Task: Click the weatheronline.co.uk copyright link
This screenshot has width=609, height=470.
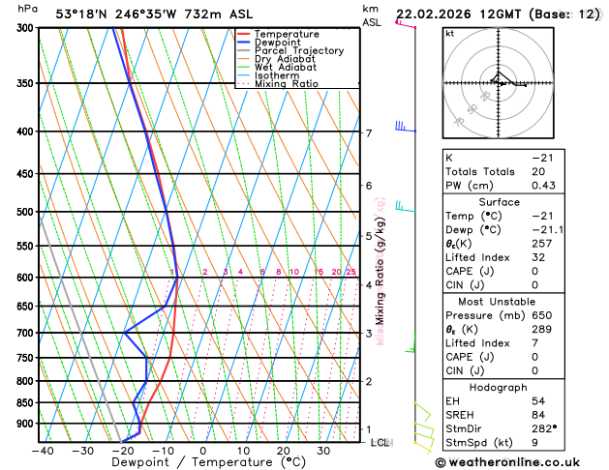Action: tap(507, 462)
